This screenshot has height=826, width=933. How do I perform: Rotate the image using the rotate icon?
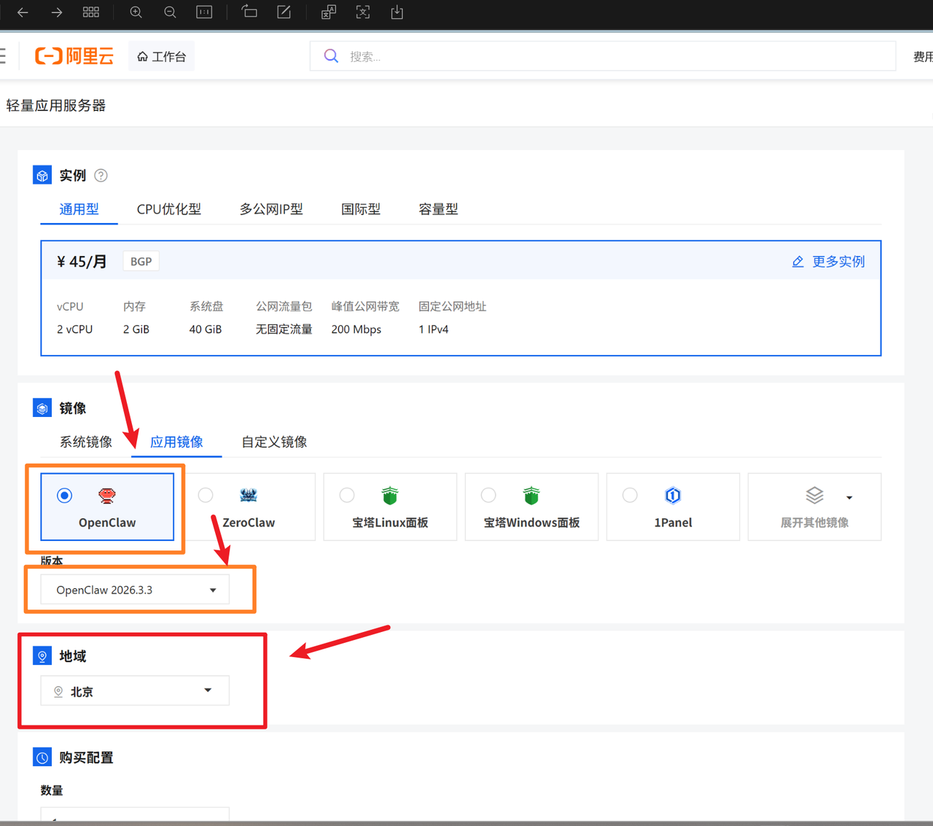pos(249,12)
